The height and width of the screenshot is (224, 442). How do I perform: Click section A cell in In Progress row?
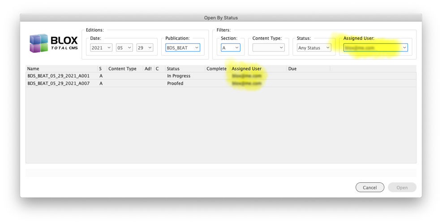101,76
